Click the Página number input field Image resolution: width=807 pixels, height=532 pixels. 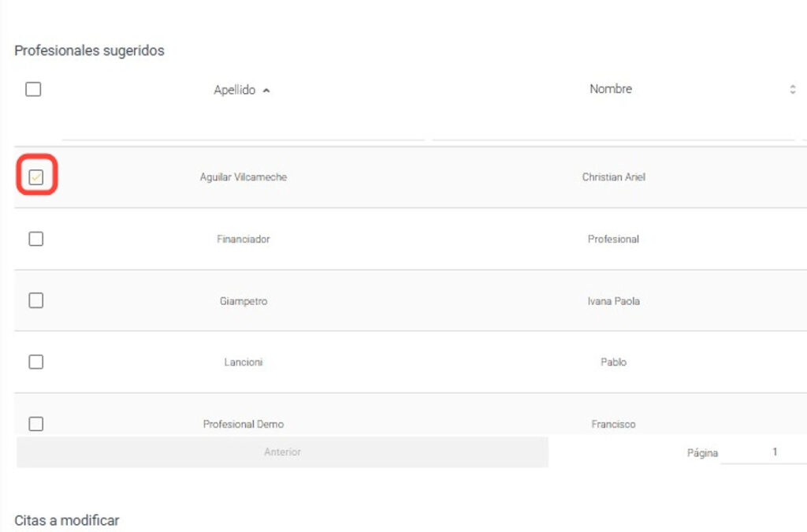point(763,452)
